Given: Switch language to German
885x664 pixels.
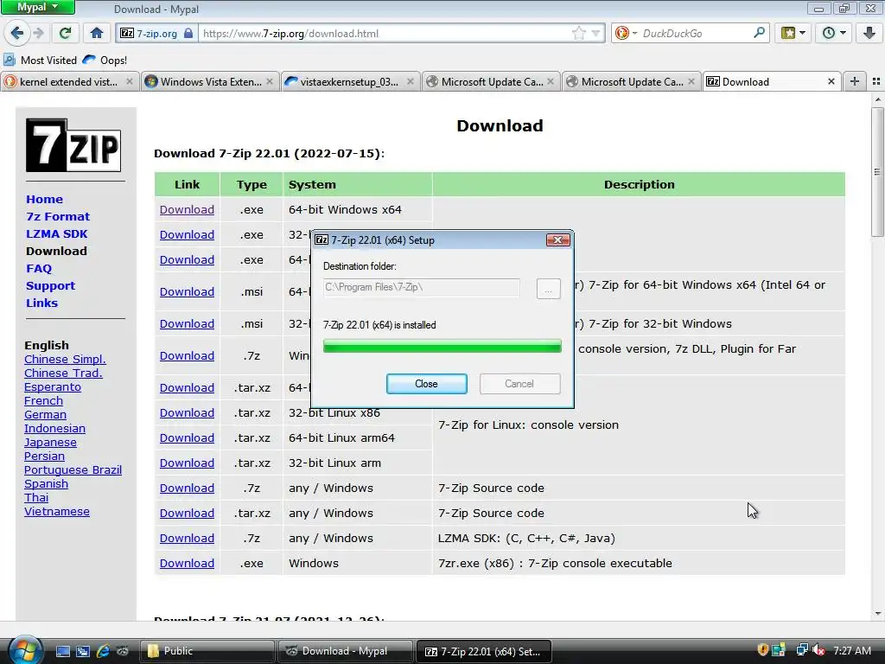Looking at the screenshot, I should point(45,414).
